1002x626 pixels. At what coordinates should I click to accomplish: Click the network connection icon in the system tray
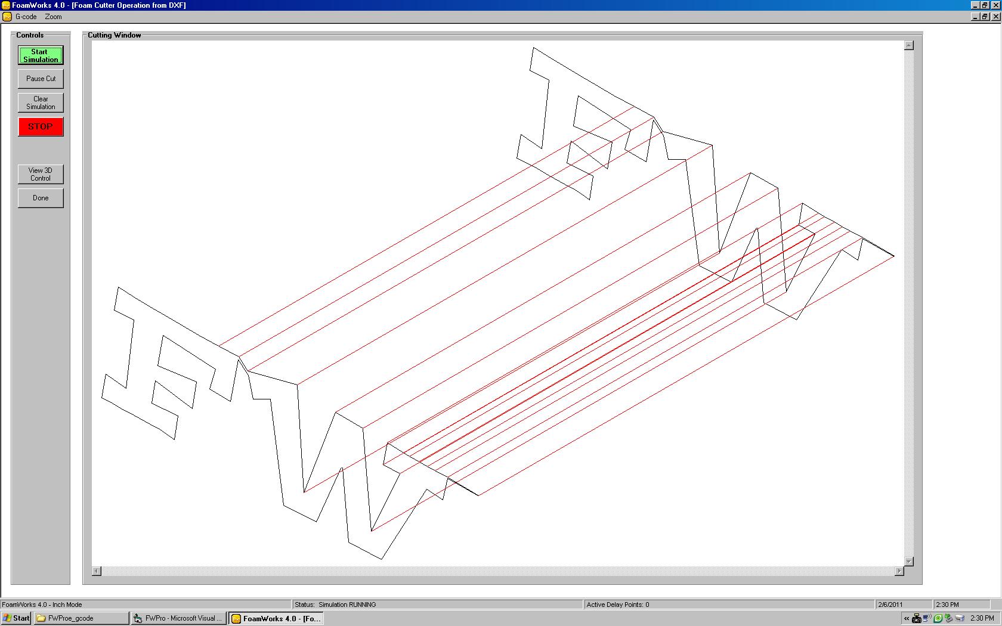point(926,618)
